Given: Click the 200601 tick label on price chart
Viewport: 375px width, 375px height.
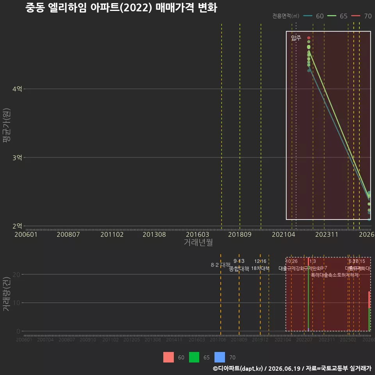Looking at the screenshot, I should pos(26,234).
